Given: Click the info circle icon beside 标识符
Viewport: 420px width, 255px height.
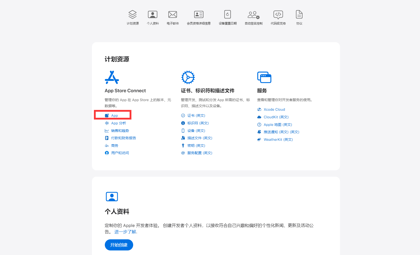Looking at the screenshot, I should coord(183,123).
